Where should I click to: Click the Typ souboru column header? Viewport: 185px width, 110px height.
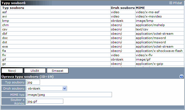(x=13, y=8)
